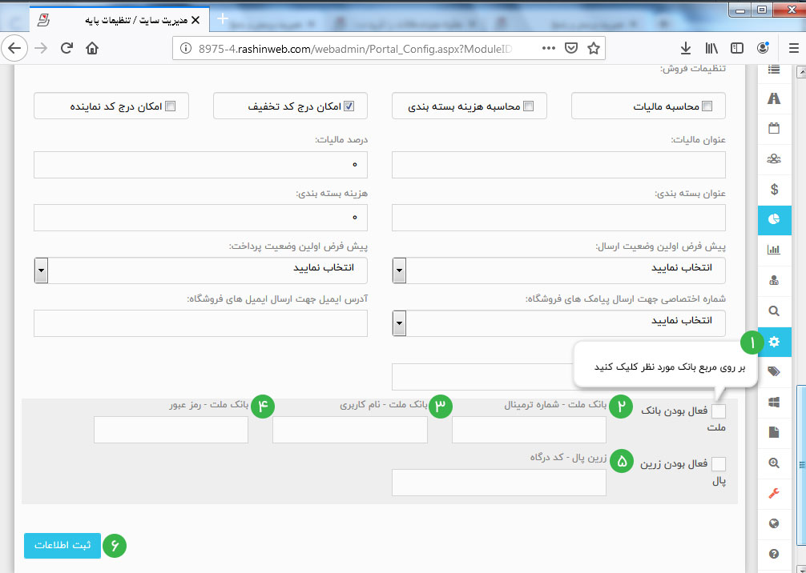Click بانک ملت نام کاربری field
The image size is (806, 573).
coord(350,429)
